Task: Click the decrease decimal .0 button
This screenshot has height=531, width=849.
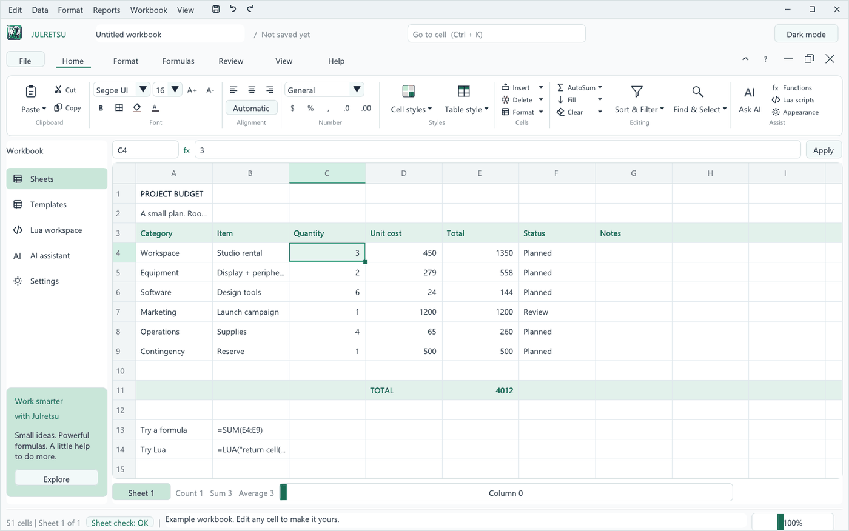Action: (x=346, y=108)
